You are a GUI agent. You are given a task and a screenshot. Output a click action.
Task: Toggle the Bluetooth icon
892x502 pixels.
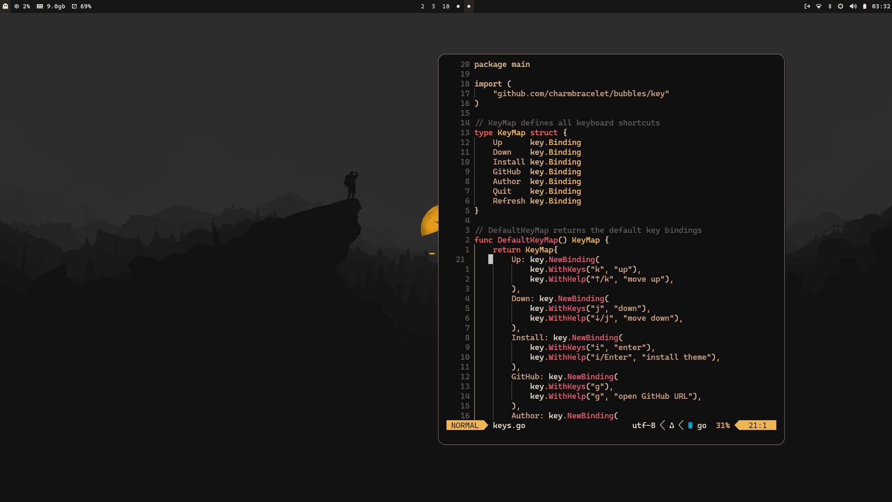tap(830, 7)
